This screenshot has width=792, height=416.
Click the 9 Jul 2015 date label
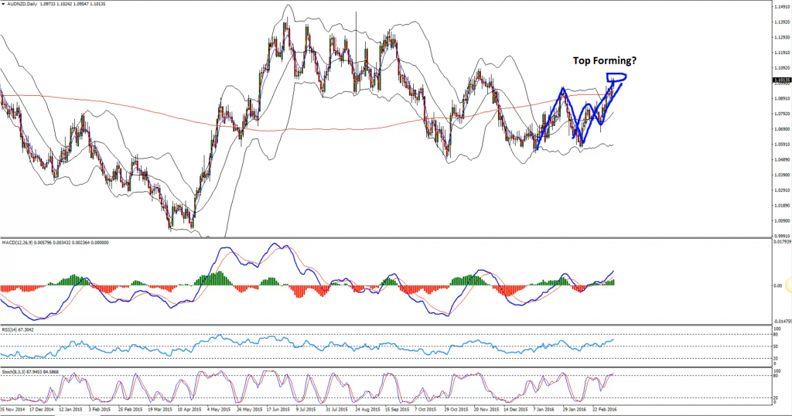(307, 410)
